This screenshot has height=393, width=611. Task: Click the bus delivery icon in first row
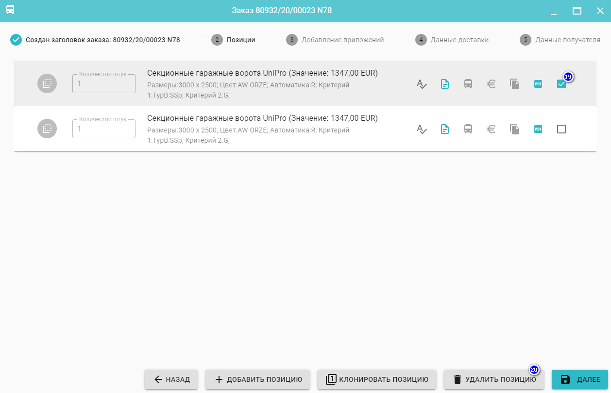point(468,84)
